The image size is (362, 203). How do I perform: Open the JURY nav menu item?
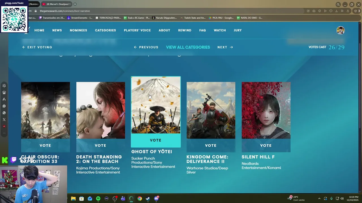[x=238, y=30]
